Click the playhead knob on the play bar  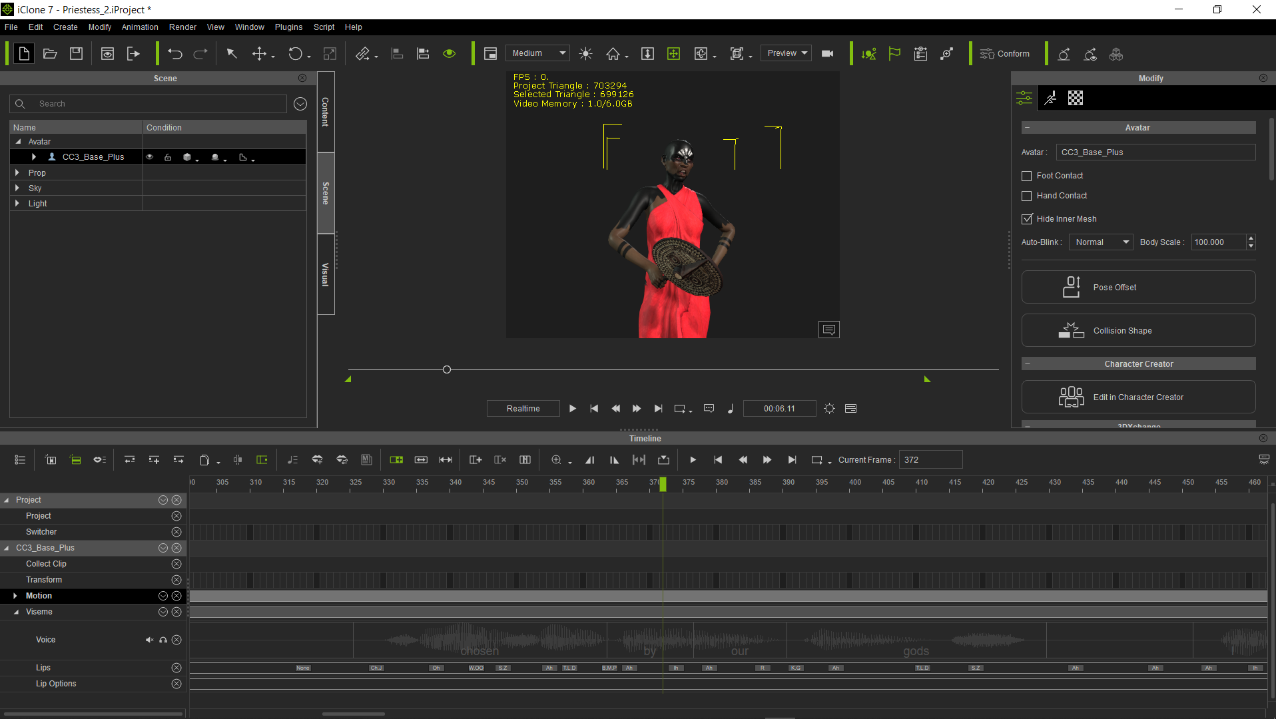point(447,369)
